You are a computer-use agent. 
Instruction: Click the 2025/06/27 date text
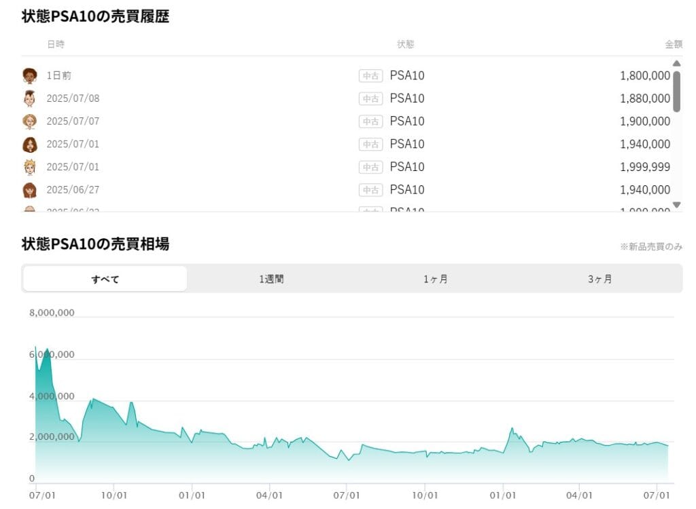click(x=73, y=190)
